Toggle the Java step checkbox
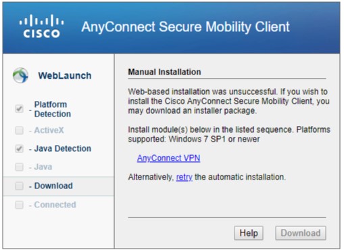Image resolution: width=344 pixels, height=250 pixels. click(19, 167)
